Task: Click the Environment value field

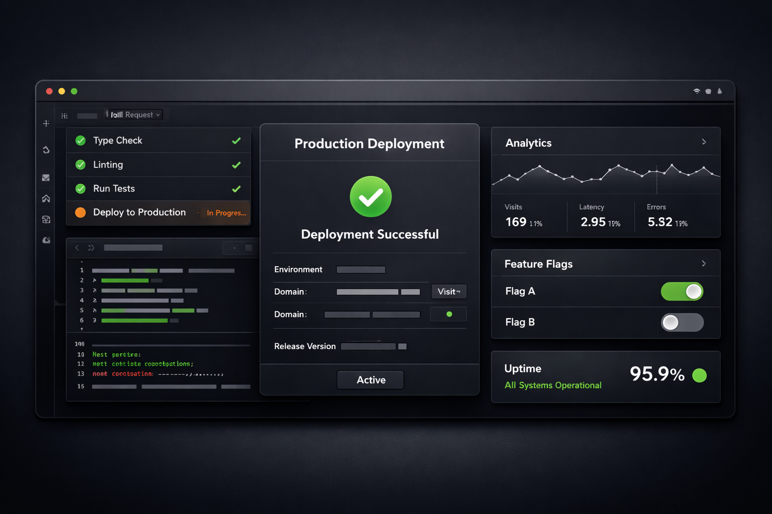Action: click(361, 270)
